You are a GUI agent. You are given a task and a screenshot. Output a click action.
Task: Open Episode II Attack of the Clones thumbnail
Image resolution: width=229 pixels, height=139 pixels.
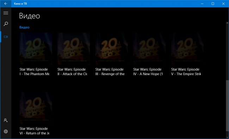(74, 49)
